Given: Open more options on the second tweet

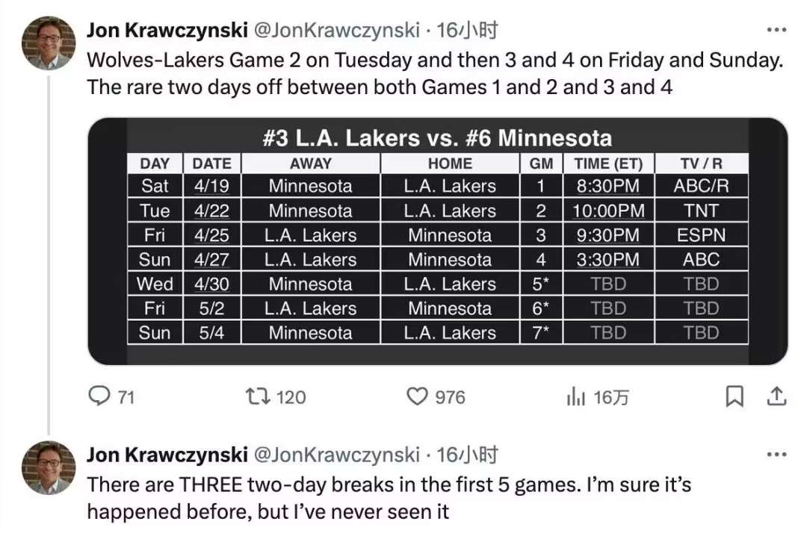Looking at the screenshot, I should coord(777,455).
